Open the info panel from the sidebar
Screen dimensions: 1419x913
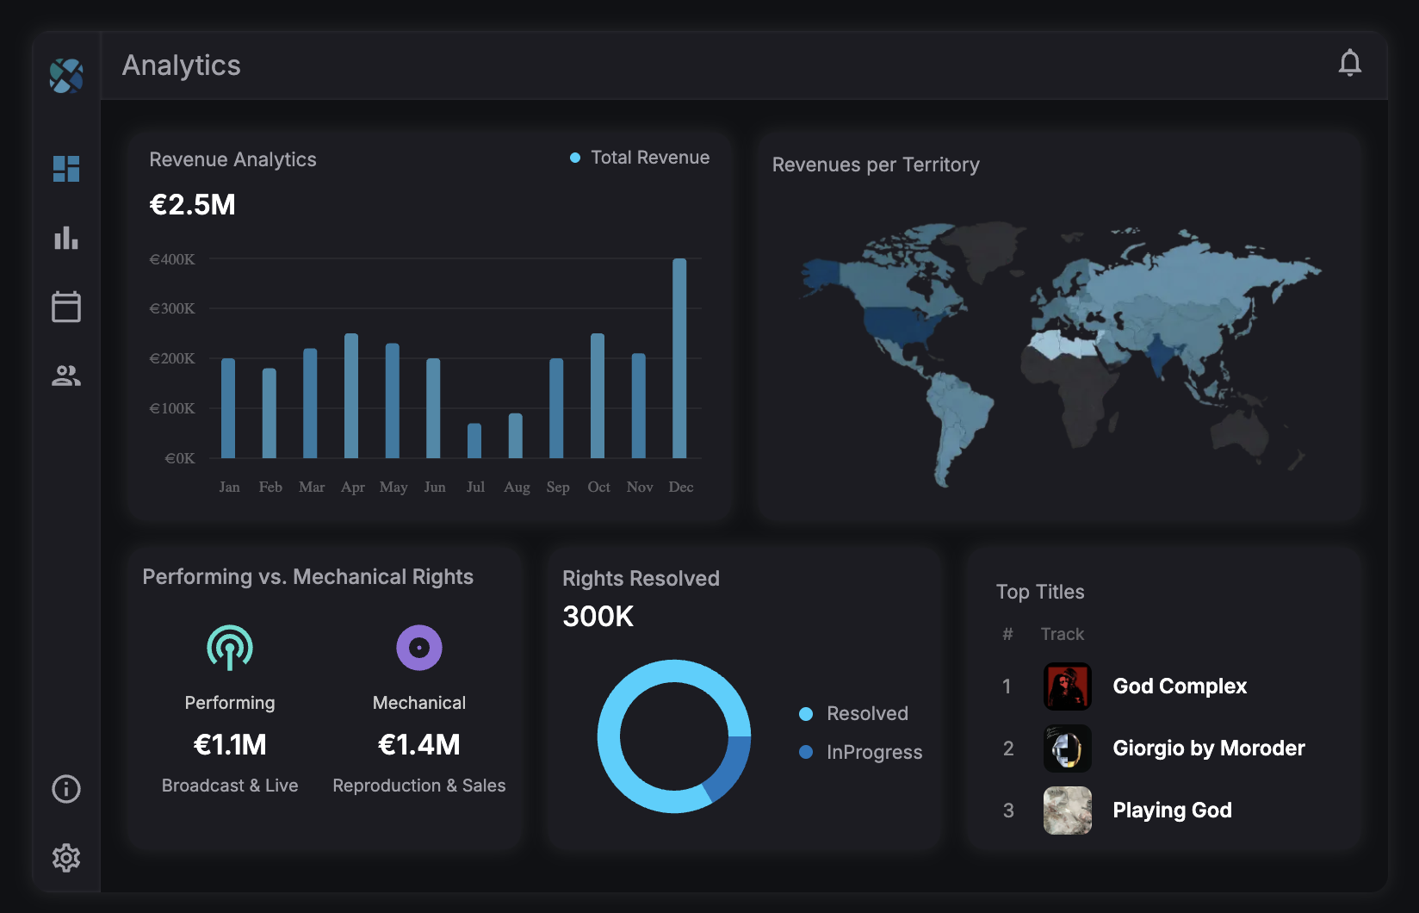coord(66,789)
